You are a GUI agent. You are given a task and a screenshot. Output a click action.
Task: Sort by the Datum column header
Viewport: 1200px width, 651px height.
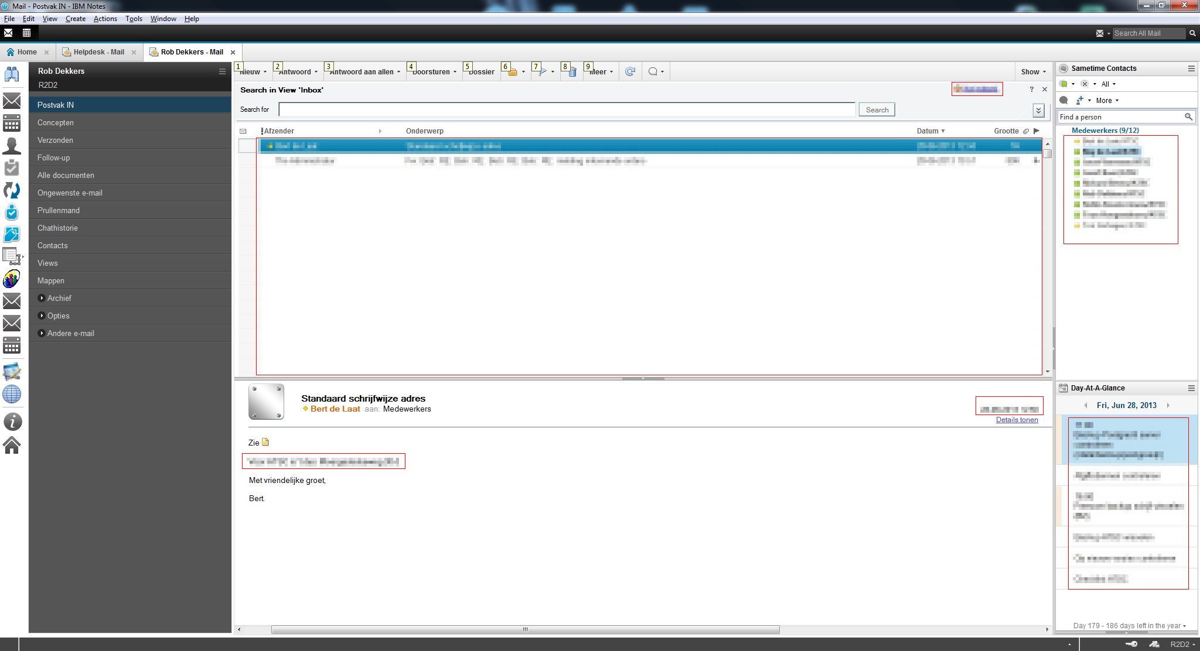point(930,131)
